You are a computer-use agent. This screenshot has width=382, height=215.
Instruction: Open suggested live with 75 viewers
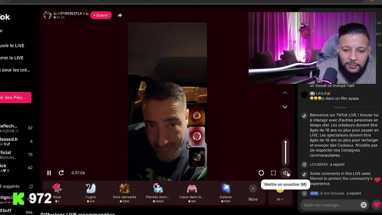point(16,155)
